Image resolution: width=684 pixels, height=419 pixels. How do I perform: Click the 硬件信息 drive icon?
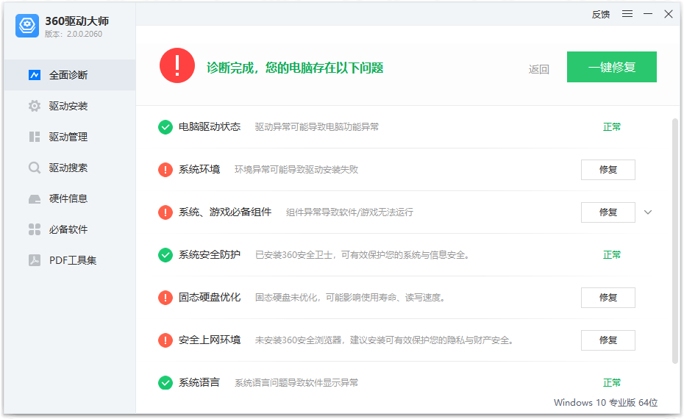35,198
